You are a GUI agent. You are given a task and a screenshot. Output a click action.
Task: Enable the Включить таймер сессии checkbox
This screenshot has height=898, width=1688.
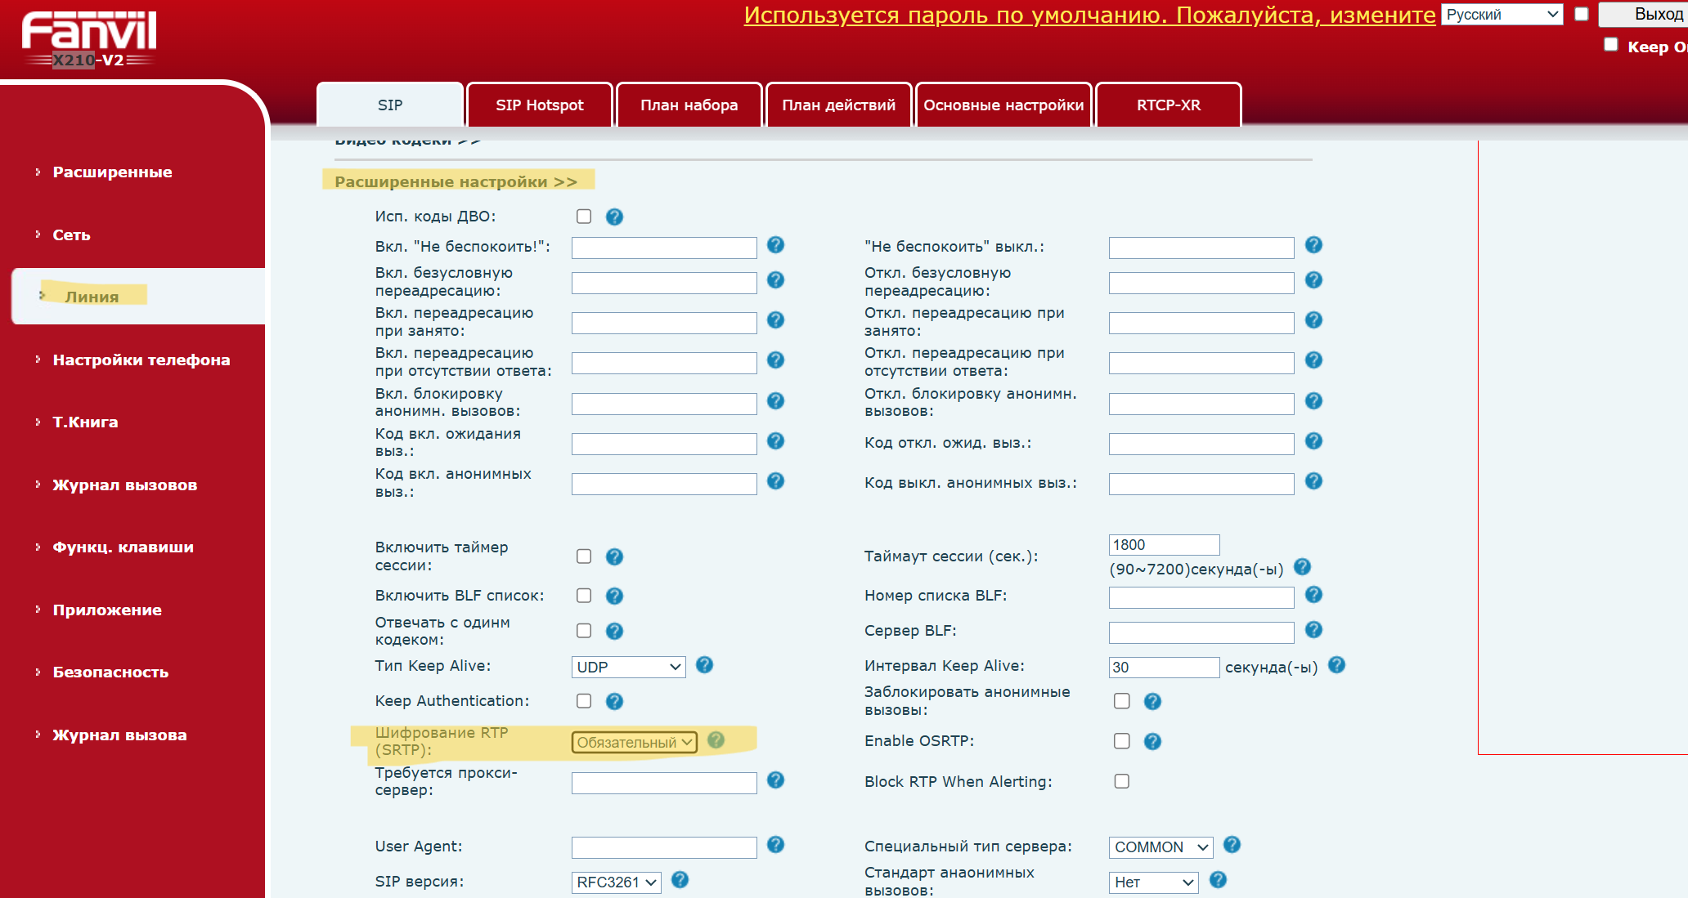pyautogui.click(x=584, y=556)
